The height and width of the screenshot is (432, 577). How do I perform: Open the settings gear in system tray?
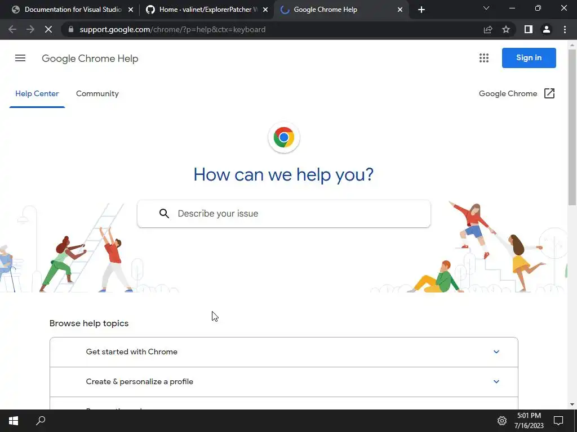point(502,421)
